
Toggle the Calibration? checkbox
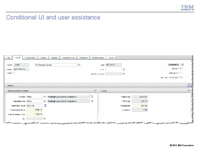click(181, 73)
